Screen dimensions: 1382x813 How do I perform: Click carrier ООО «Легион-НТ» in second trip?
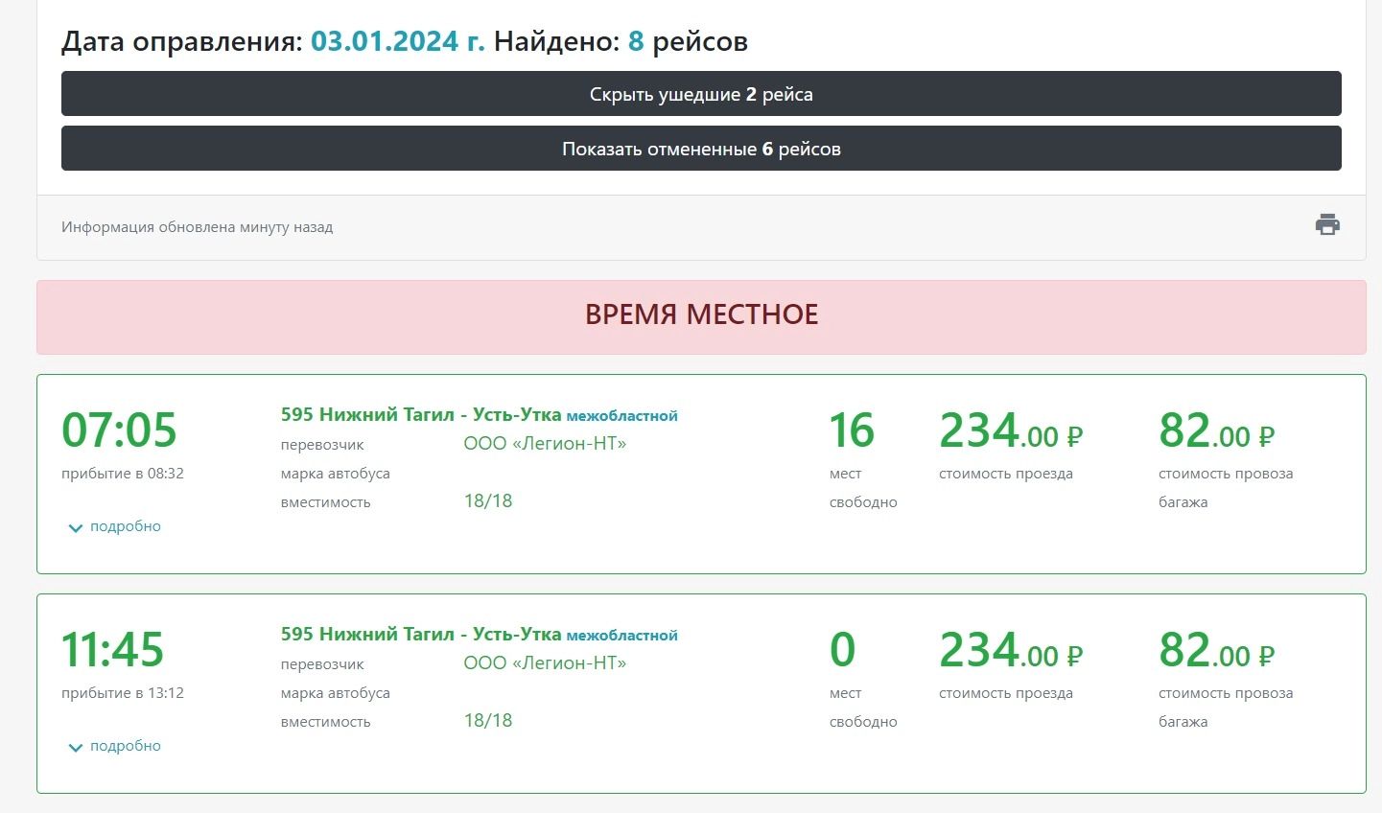(545, 663)
